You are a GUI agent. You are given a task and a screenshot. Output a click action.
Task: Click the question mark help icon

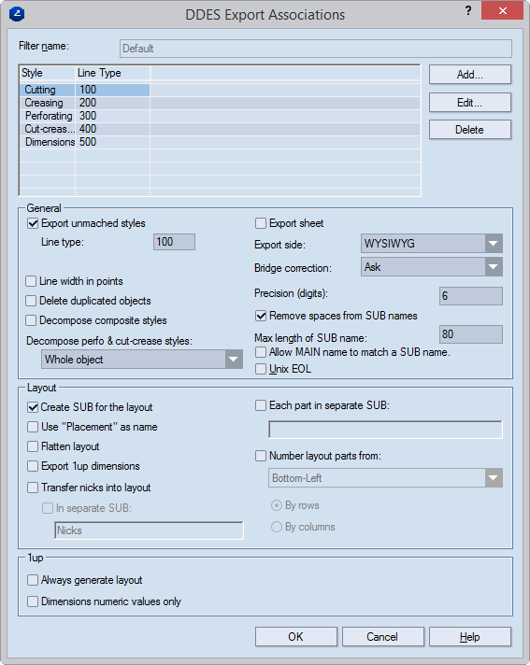pos(468,11)
